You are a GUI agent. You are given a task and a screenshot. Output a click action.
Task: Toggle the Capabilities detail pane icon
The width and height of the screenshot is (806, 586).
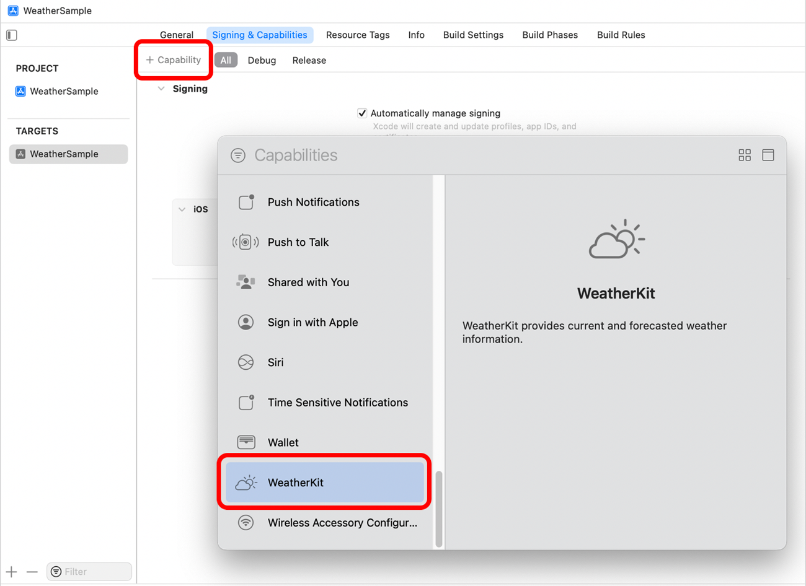click(x=768, y=155)
